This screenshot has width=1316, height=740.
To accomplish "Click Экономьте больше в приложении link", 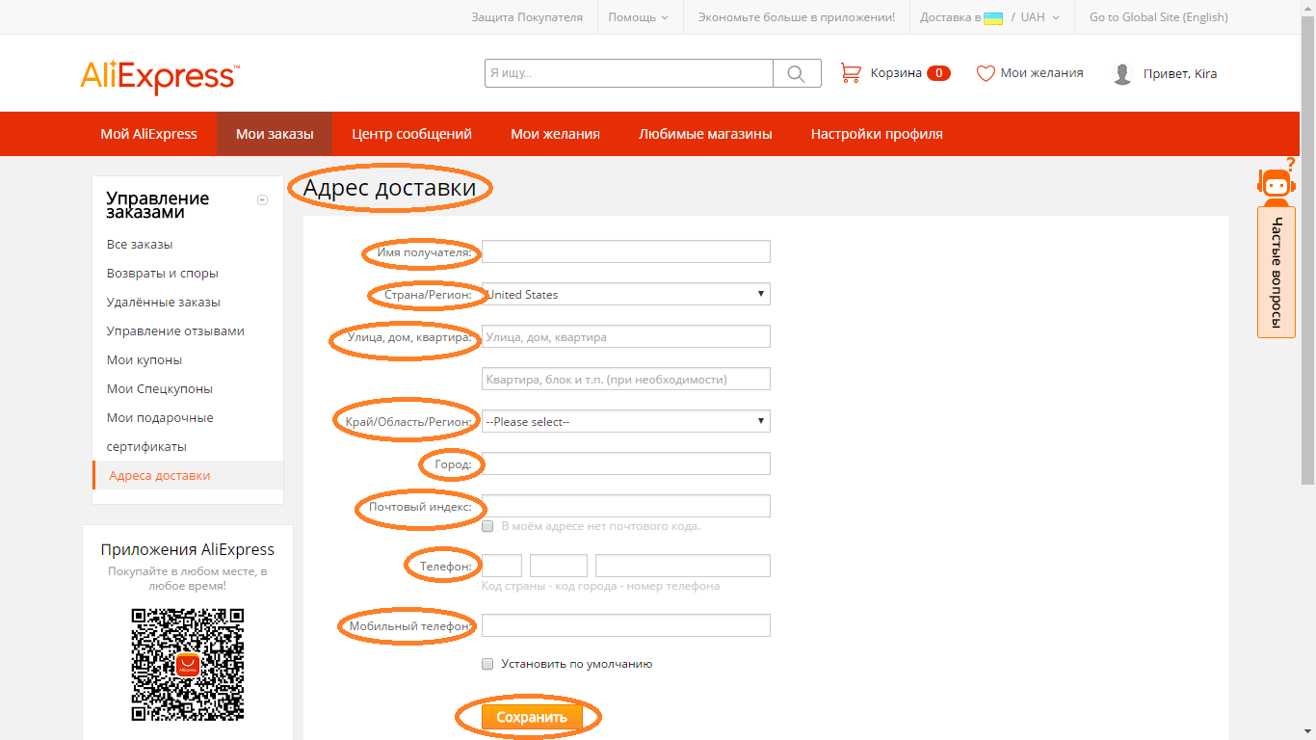I will coord(797,17).
